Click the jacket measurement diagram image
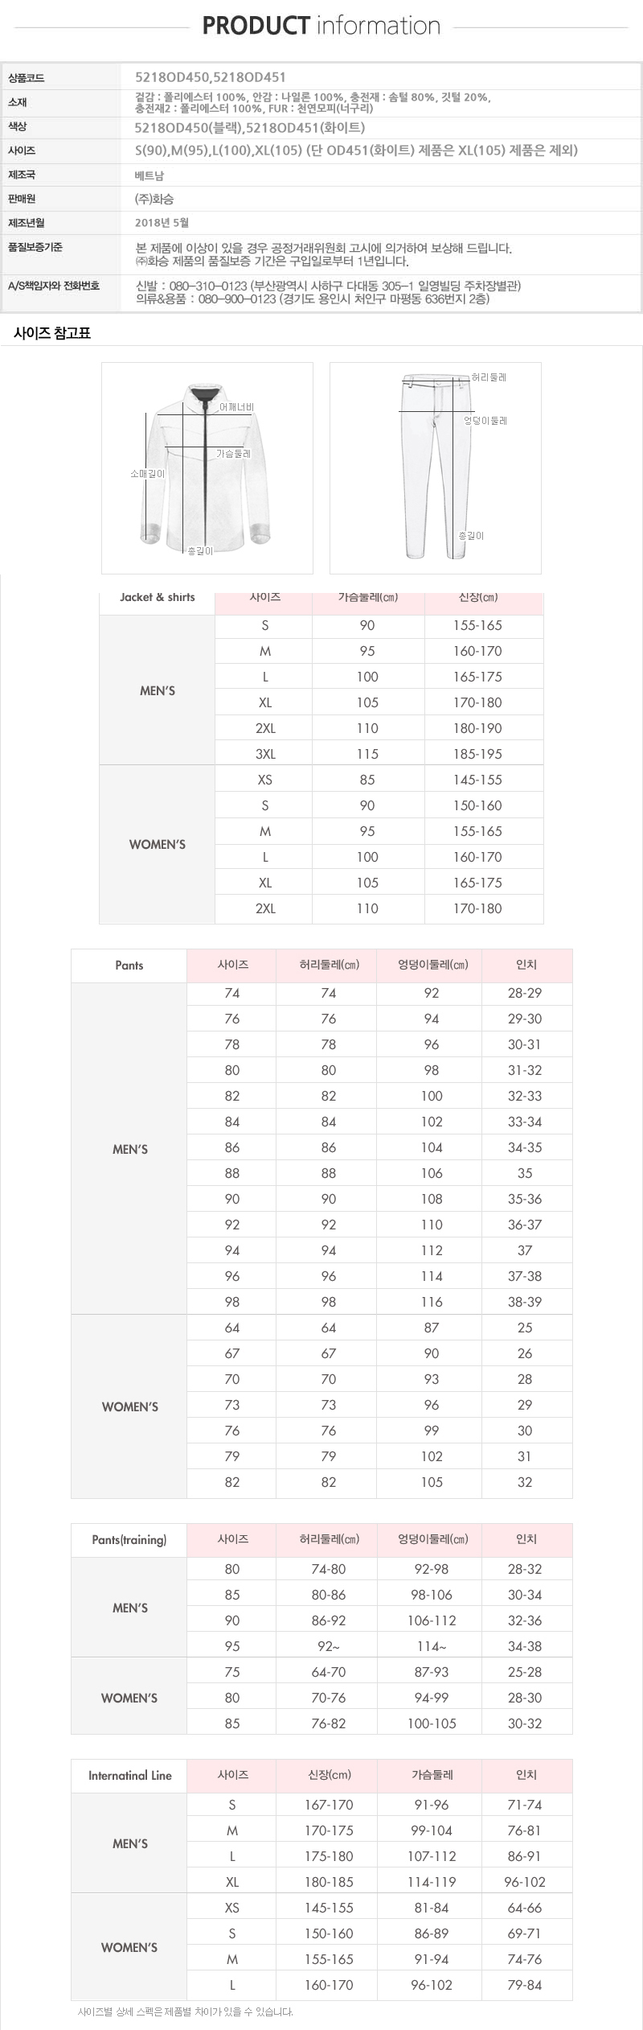The height and width of the screenshot is (2030, 643). [207, 467]
